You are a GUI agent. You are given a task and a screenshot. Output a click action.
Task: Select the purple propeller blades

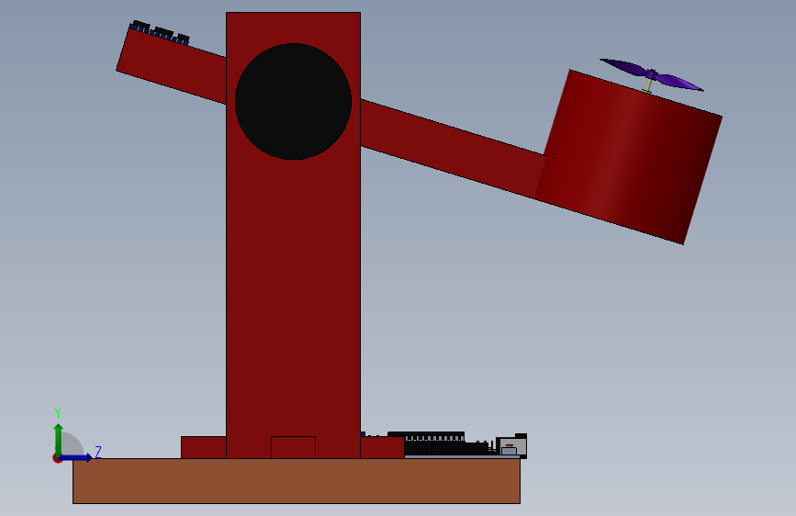[651, 74]
